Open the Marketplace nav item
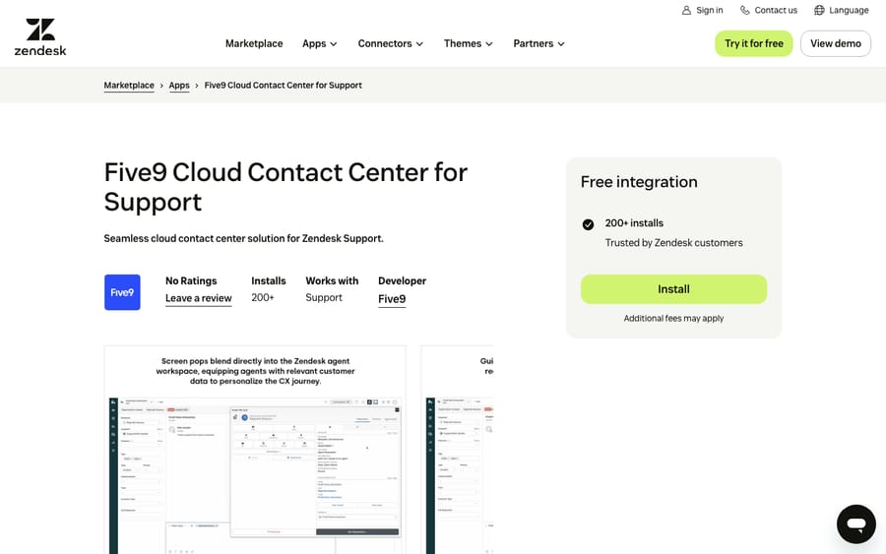 (x=254, y=43)
